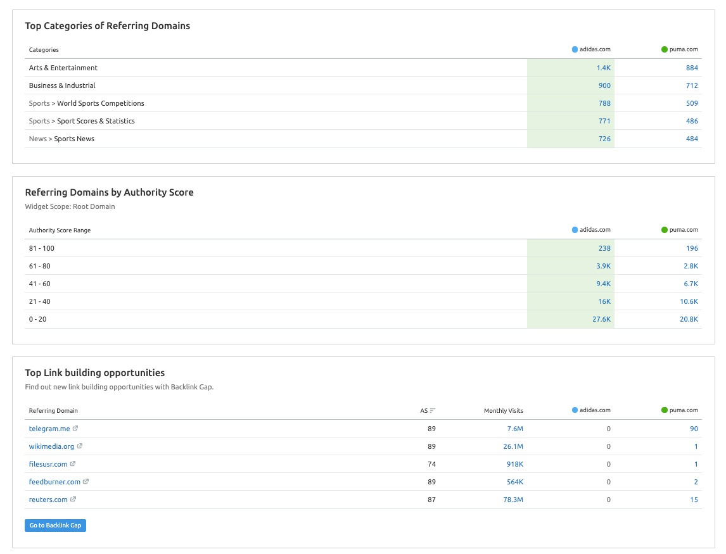Click puma.com 20.8K for range 0 - 20
The image size is (726, 554).
click(x=689, y=319)
